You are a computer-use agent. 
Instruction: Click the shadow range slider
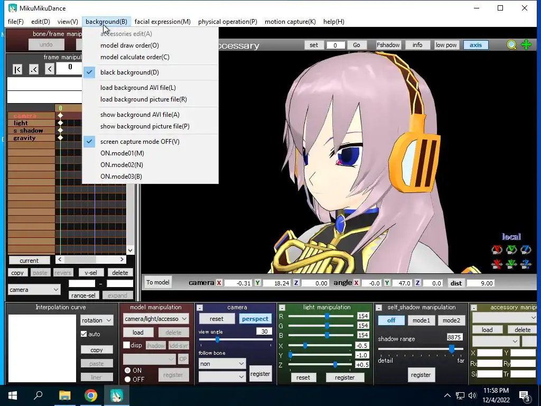[421, 349]
